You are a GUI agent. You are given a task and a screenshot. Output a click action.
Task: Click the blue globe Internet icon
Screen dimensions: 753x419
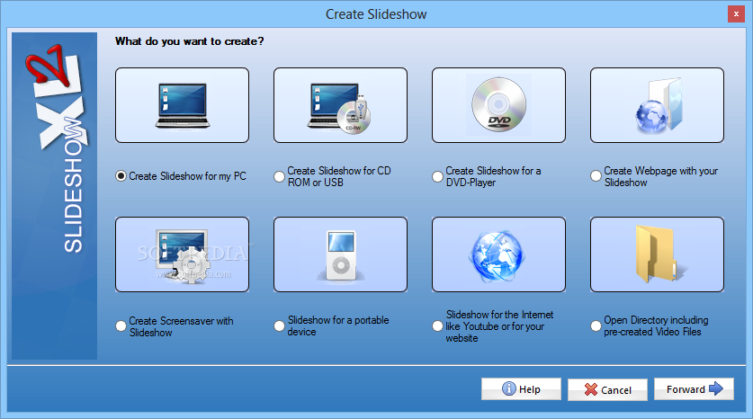[x=498, y=254]
